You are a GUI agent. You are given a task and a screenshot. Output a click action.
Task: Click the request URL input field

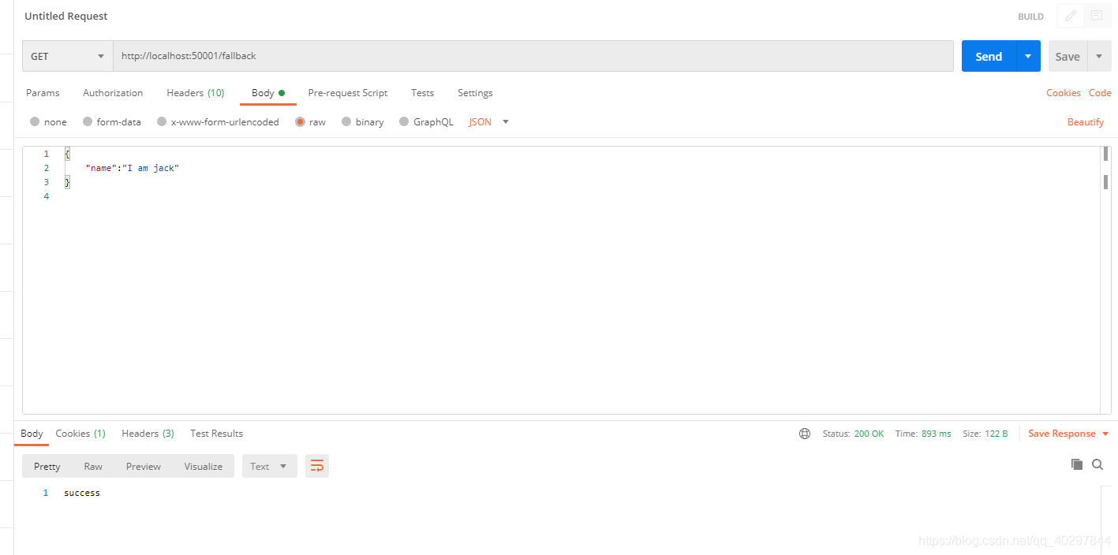(533, 56)
